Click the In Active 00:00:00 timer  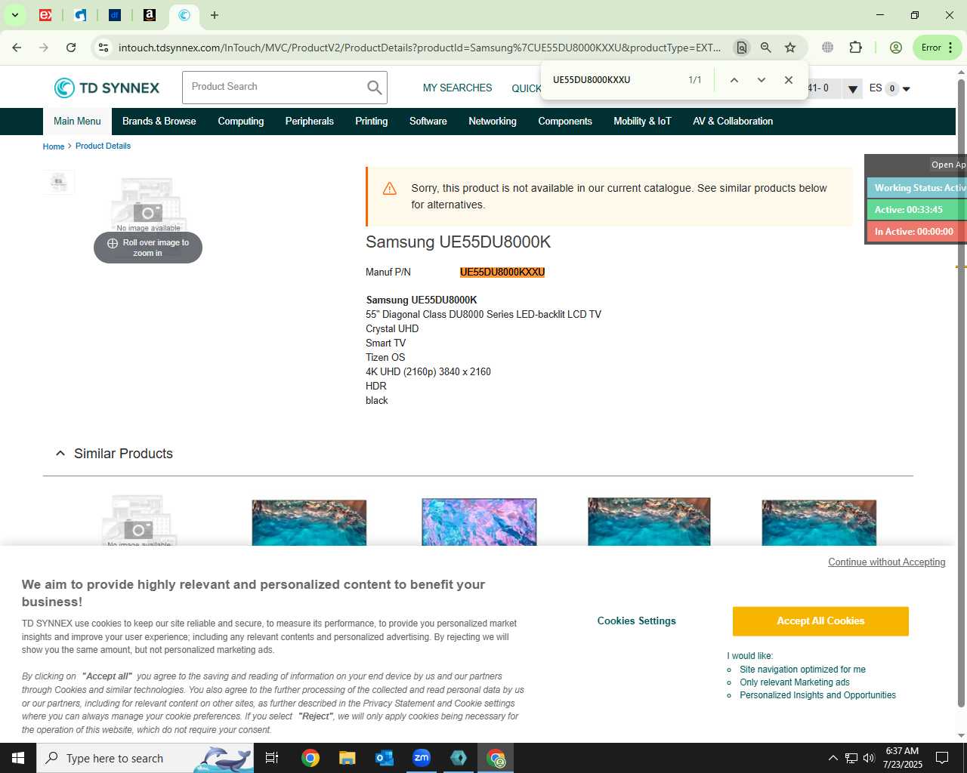coord(917,232)
